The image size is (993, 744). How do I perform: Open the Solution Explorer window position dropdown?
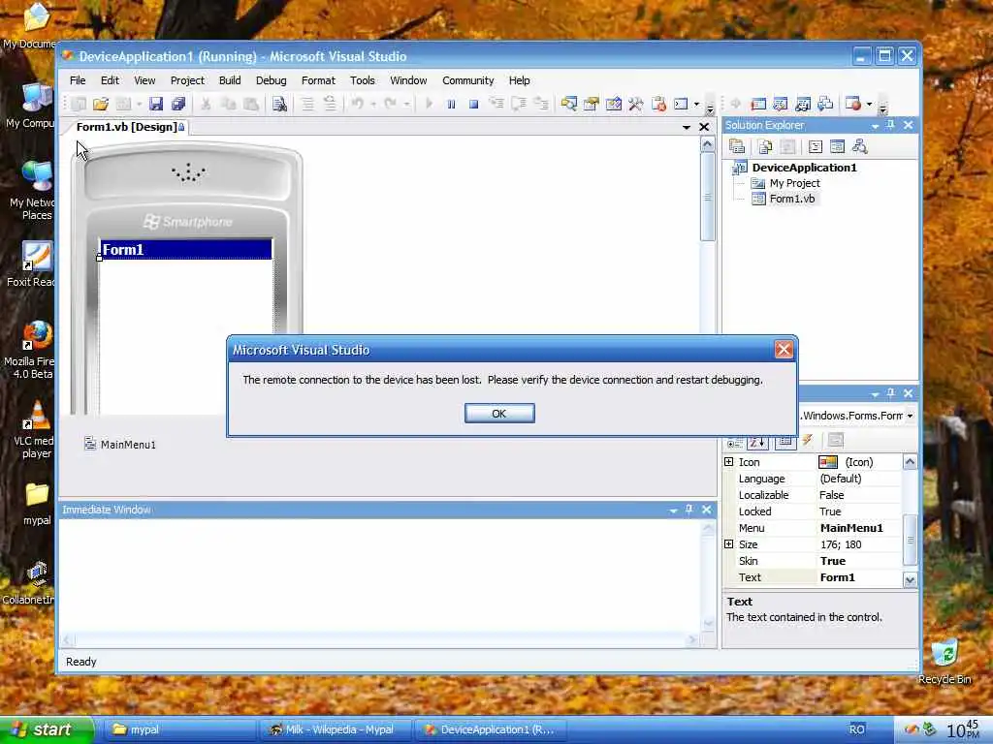point(875,126)
